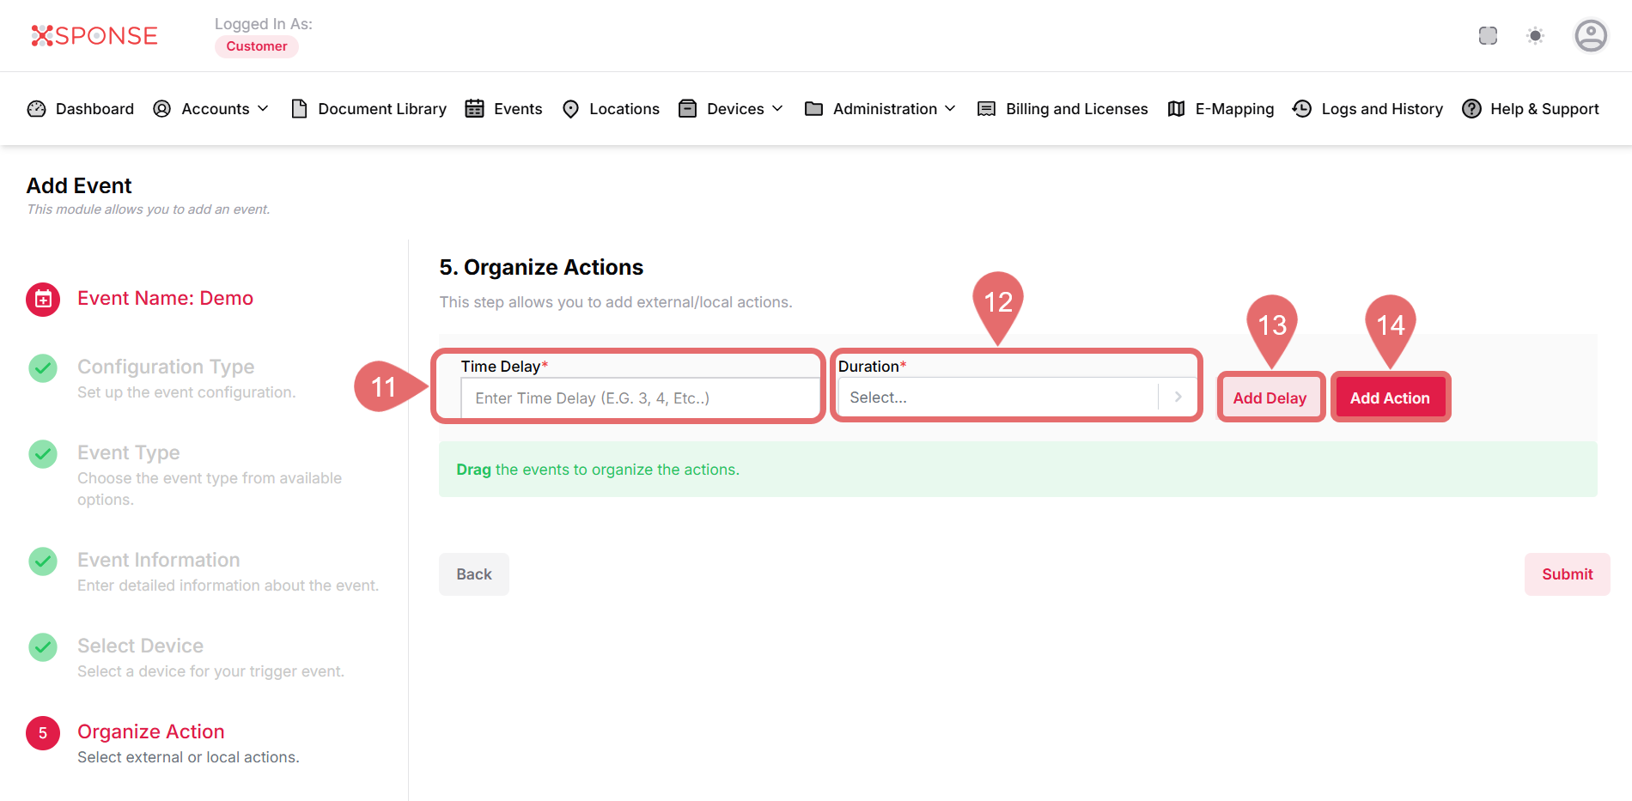This screenshot has height=801, width=1632.
Task: Click the Submit button
Action: click(x=1567, y=574)
